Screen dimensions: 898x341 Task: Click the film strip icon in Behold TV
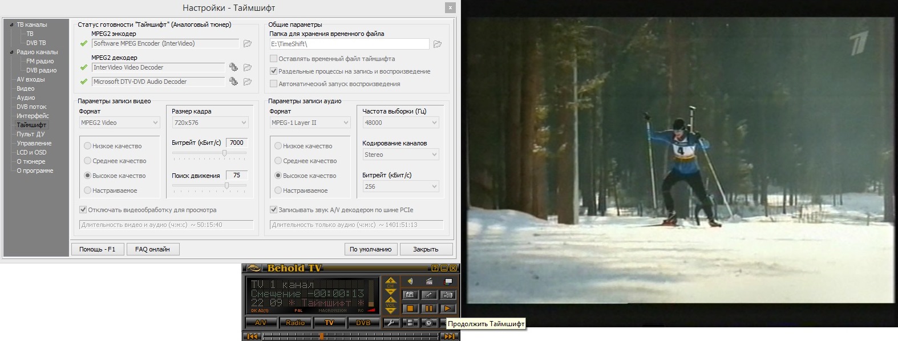point(410,323)
